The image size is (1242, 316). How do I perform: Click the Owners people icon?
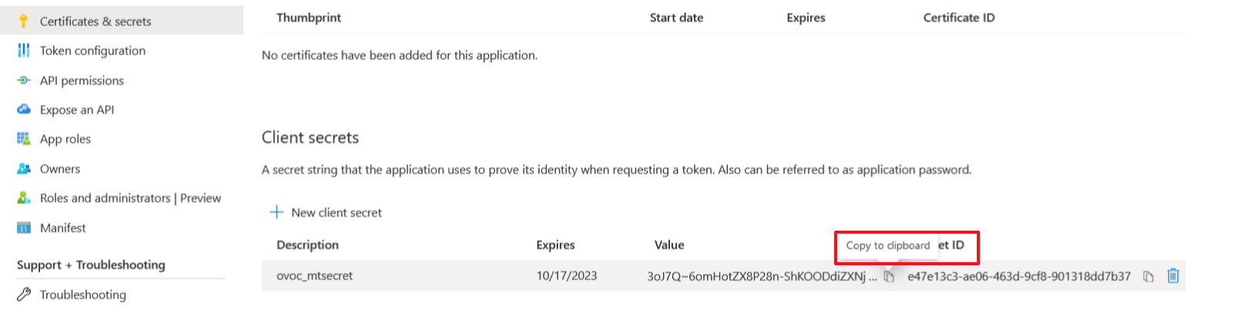pyautogui.click(x=24, y=168)
